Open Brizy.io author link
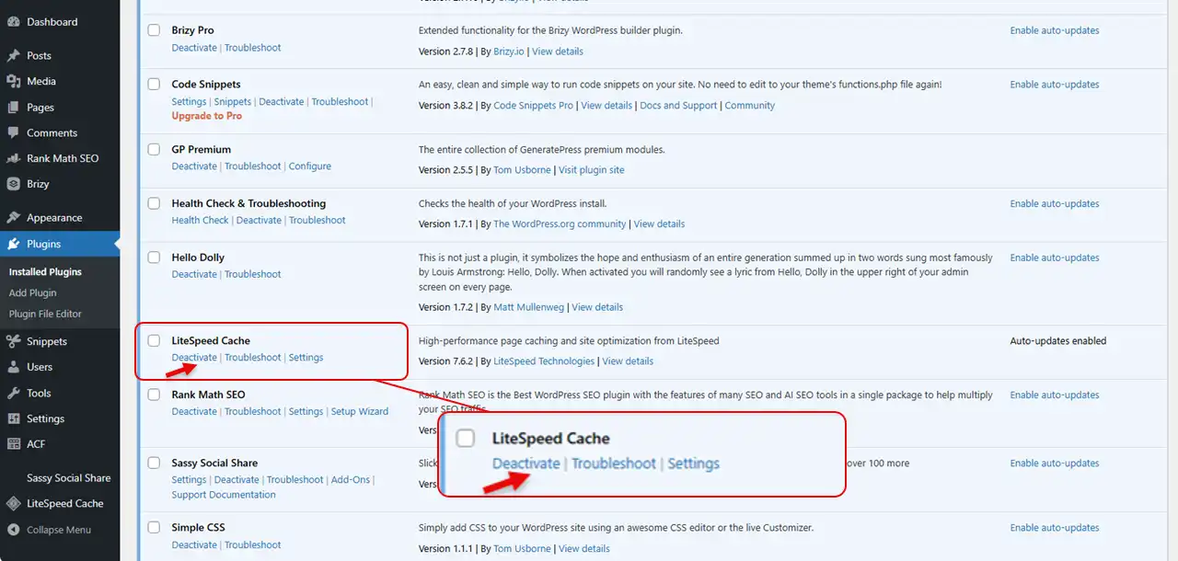Screen dimensions: 1178x561 point(509,52)
